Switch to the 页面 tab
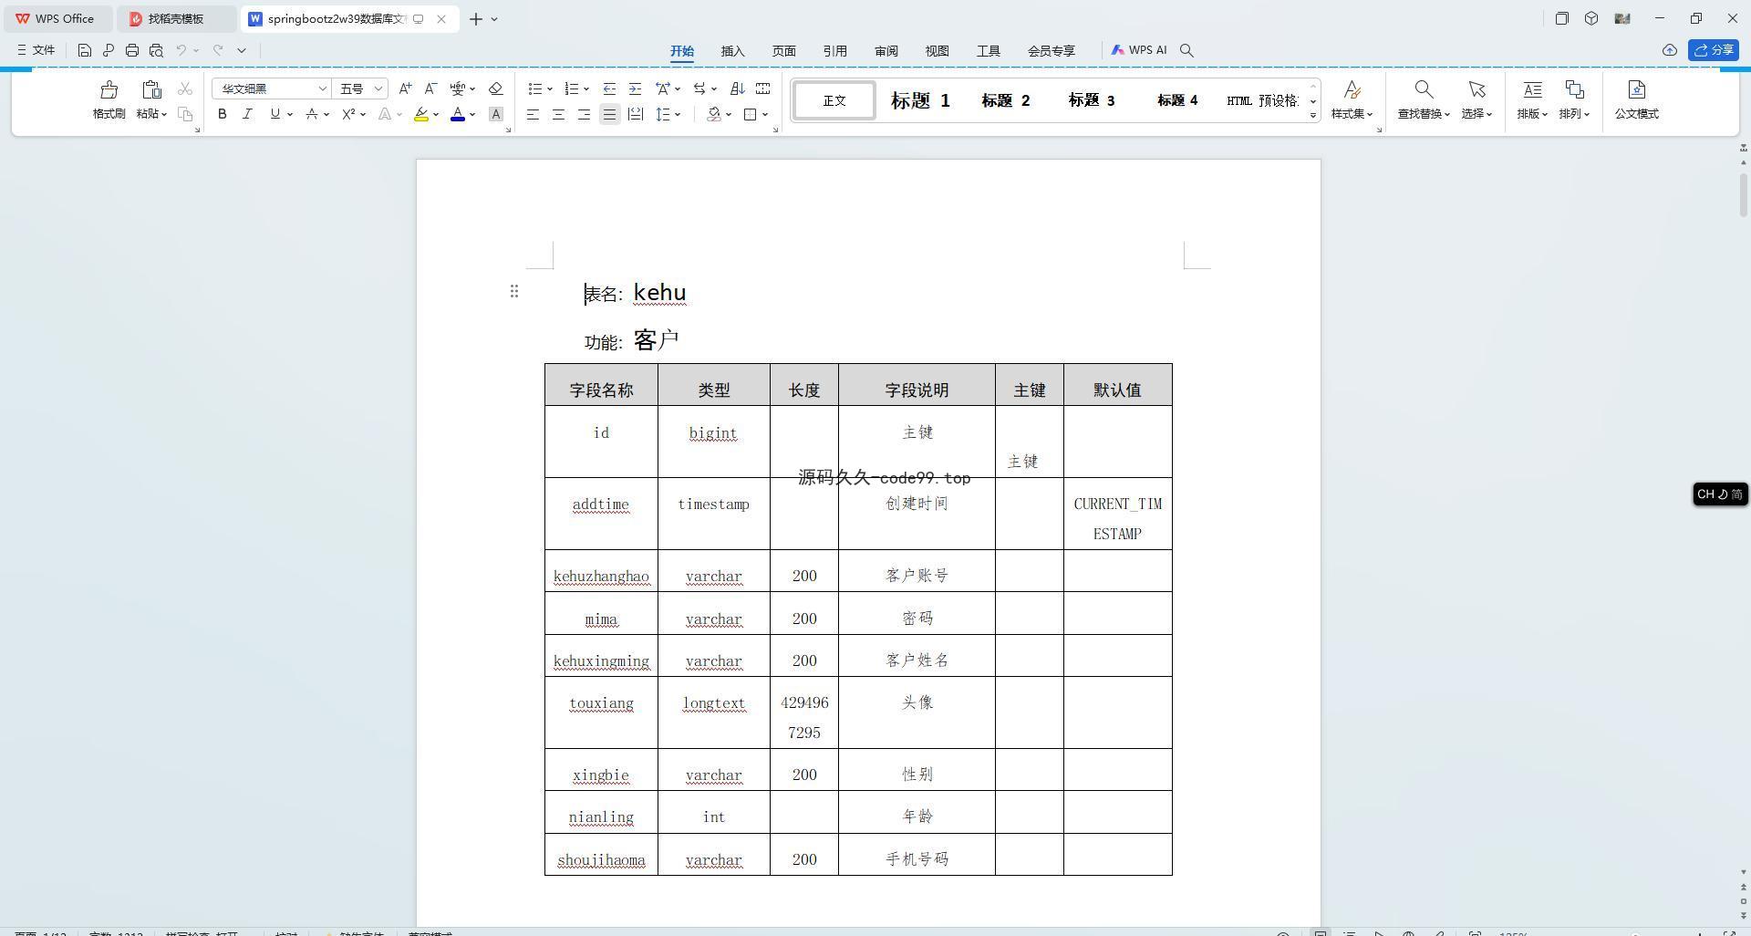Screen dimensions: 1751x936 point(783,51)
